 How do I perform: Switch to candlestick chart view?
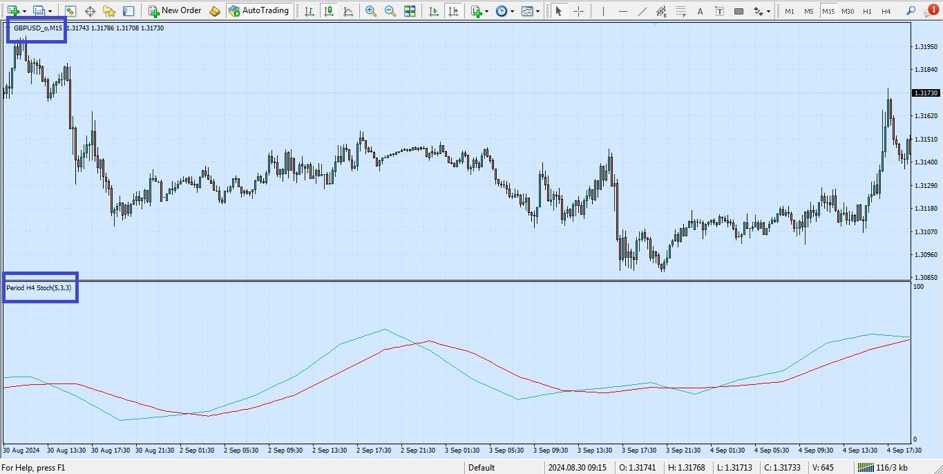[328, 11]
